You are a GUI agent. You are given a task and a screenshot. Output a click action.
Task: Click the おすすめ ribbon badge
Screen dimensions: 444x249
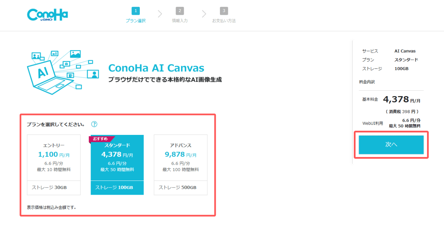pos(101,139)
